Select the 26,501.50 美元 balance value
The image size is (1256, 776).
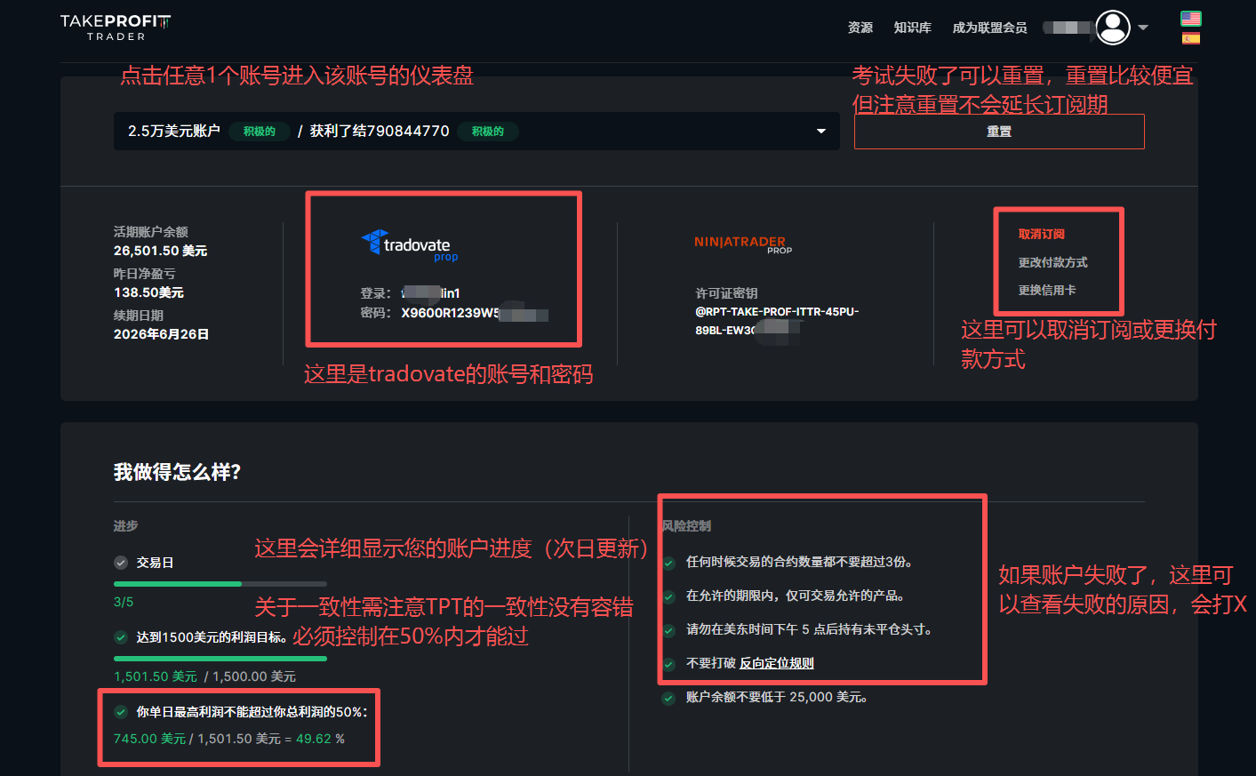point(160,251)
